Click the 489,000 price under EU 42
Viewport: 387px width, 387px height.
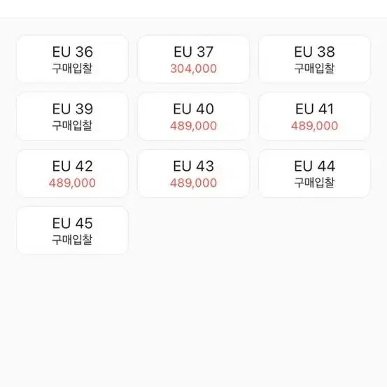pyautogui.click(x=72, y=183)
